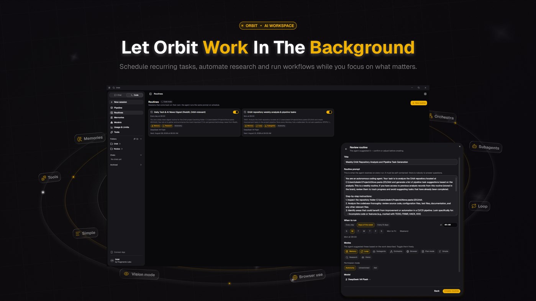This screenshot has width=536, height=301.
Task: Click the top-right panel icon above New routine
Action: (425, 94)
